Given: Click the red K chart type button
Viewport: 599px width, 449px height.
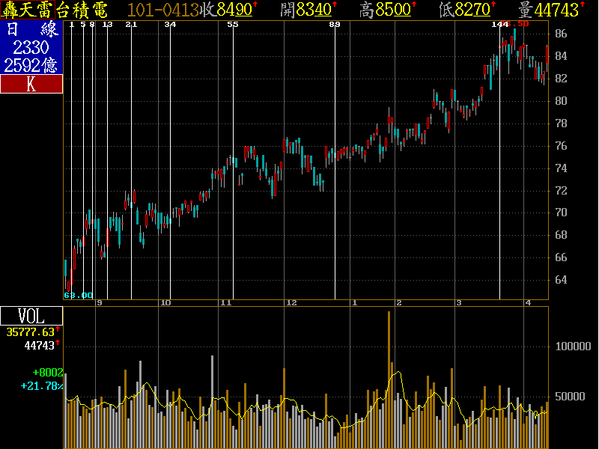Looking at the screenshot, I should point(31,84).
